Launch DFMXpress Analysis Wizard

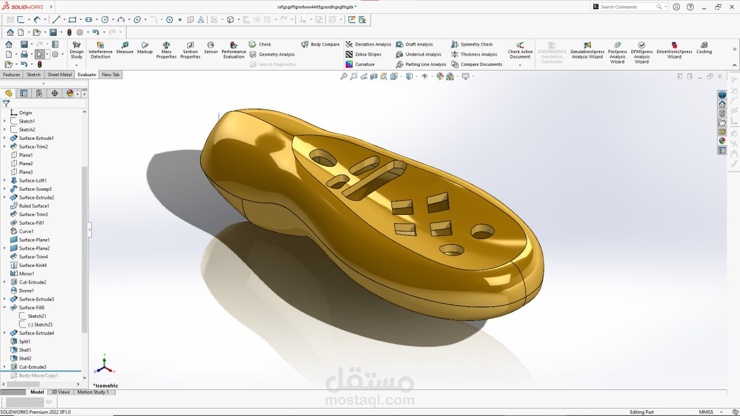(642, 53)
